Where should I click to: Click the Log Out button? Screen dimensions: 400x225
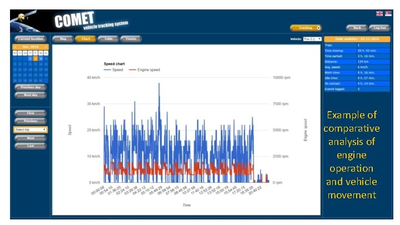379,28
